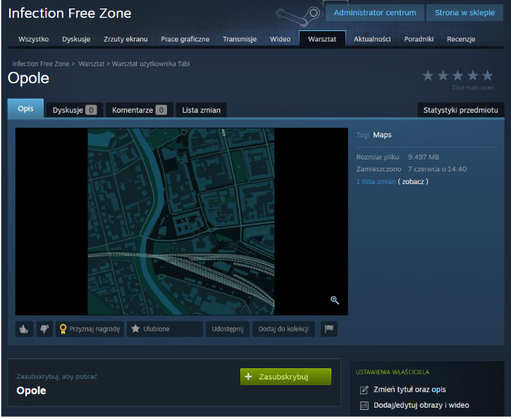Click the Warsztat breadcrumb link
This screenshot has height=419, width=511.
[x=91, y=64]
